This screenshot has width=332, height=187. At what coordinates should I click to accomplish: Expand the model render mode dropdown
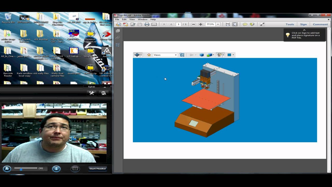(213, 55)
